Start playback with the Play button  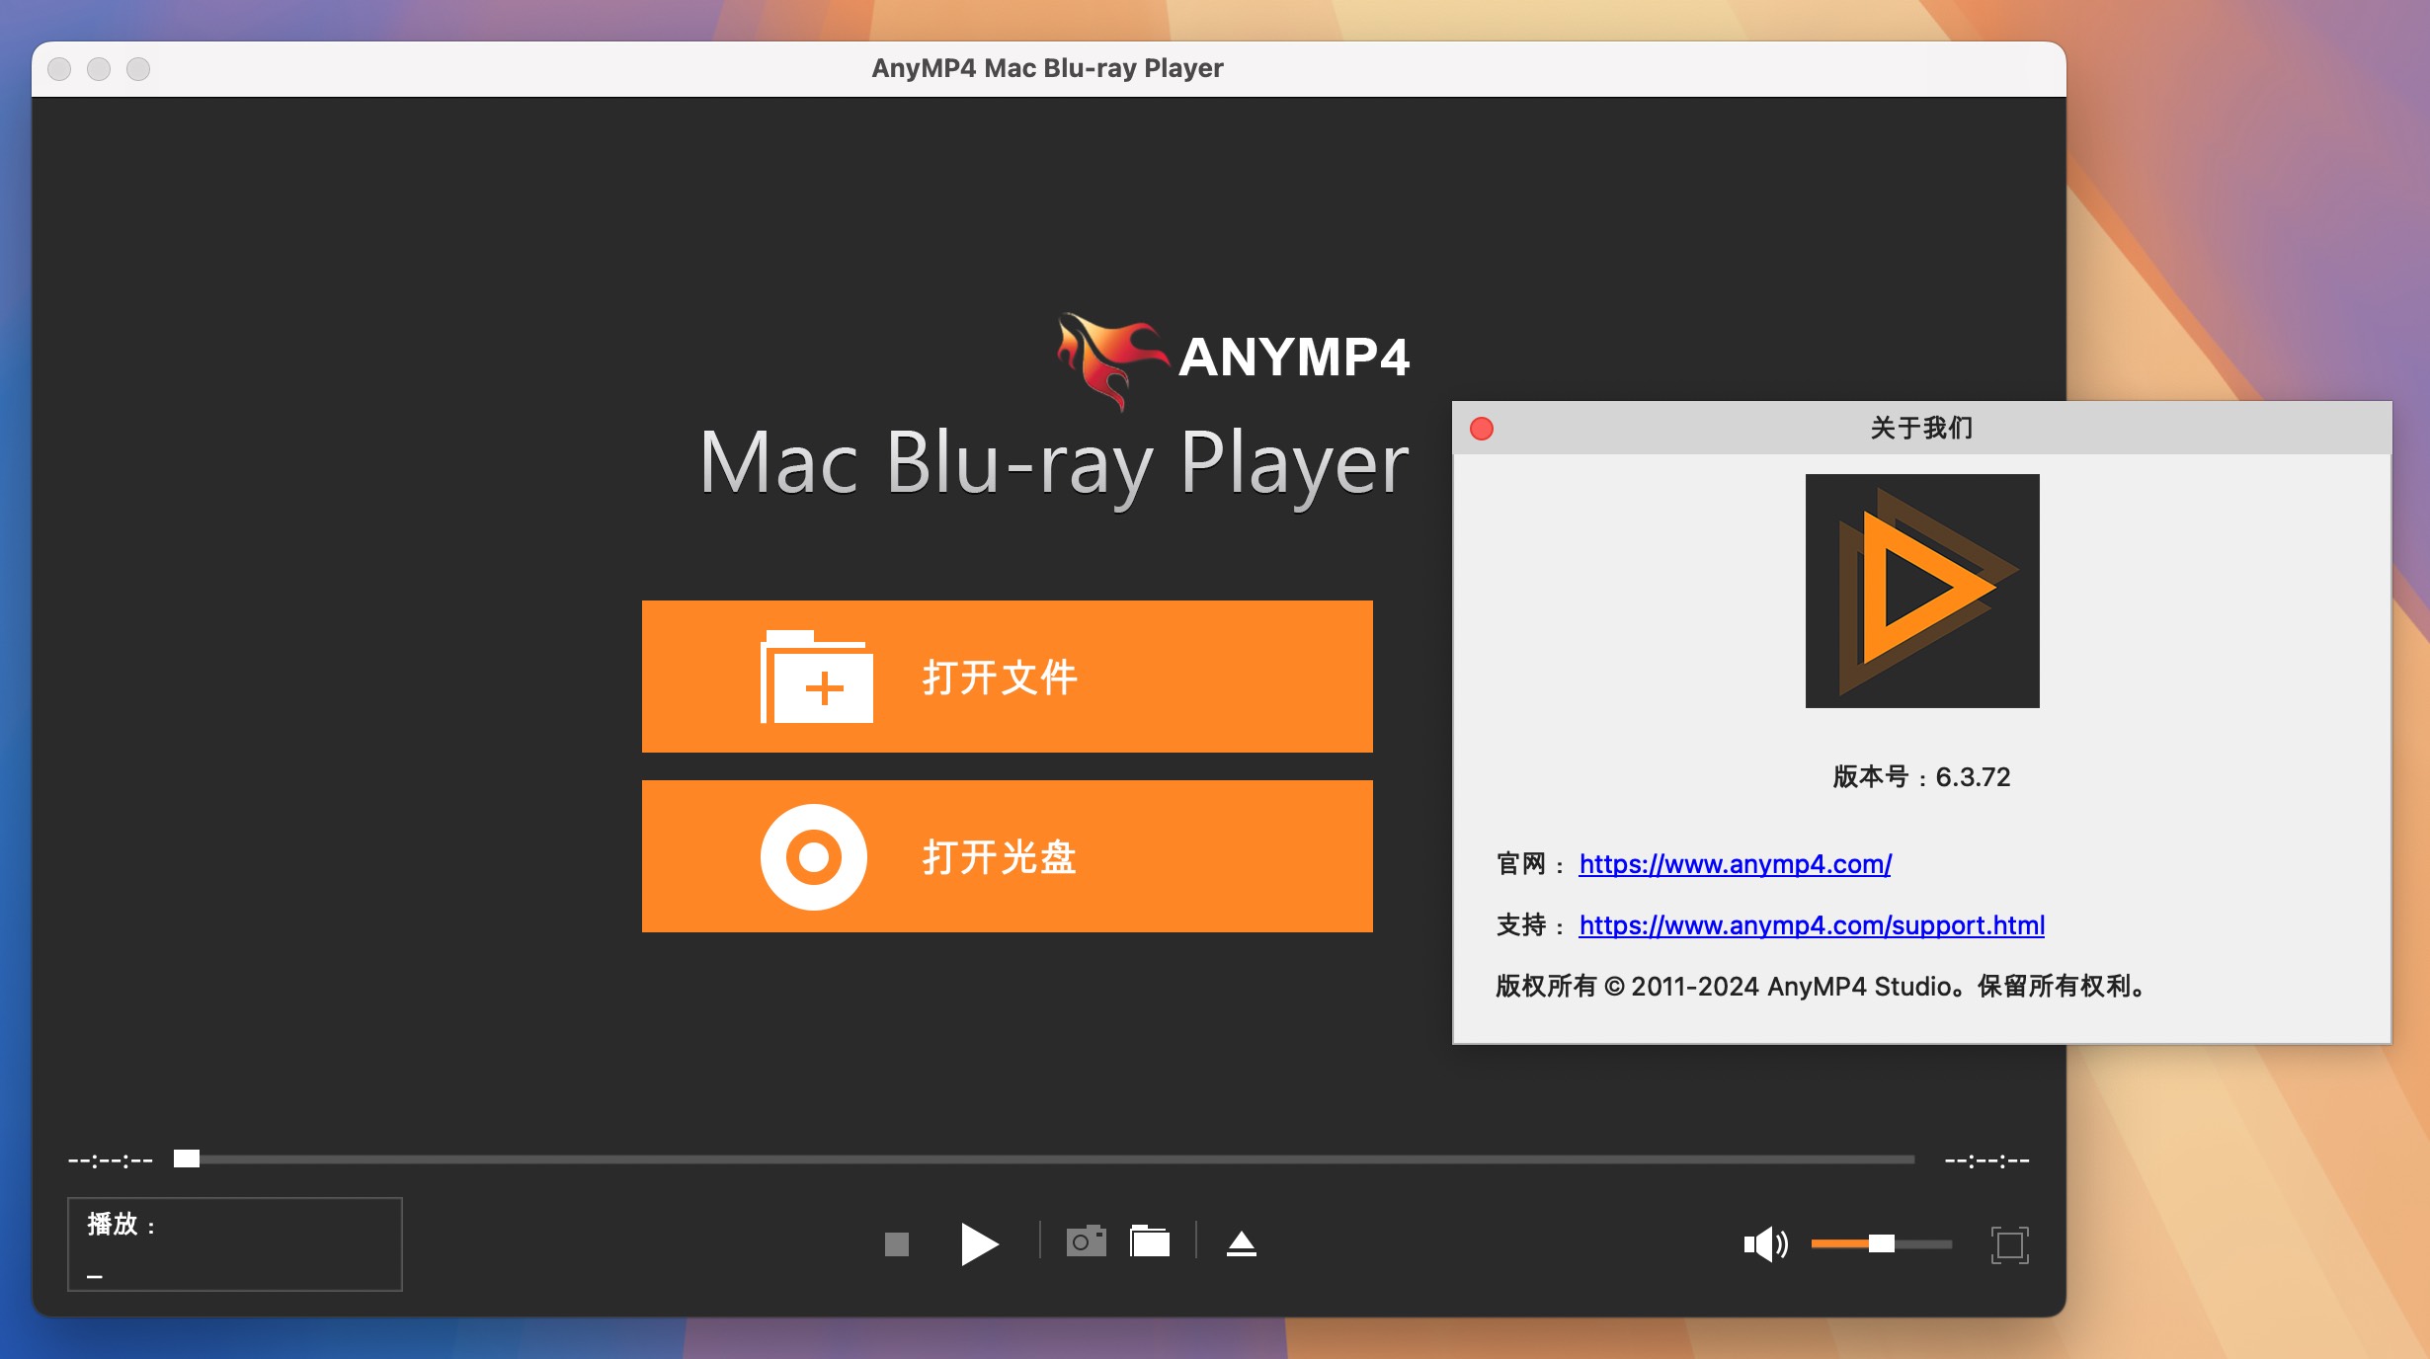coord(979,1243)
